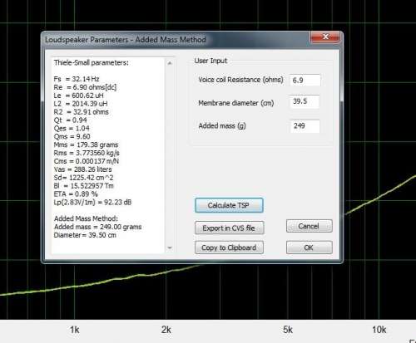Viewport: 416px width, 343px height.
Task: Focus the Added mass input field
Action: 305,126
